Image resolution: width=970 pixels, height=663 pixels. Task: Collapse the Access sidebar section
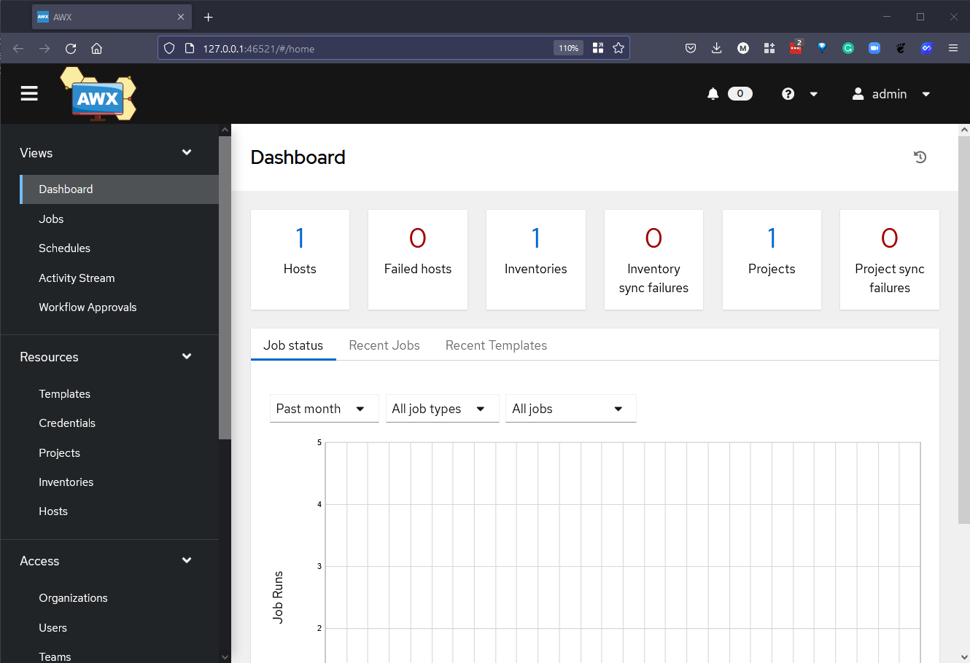(x=187, y=560)
